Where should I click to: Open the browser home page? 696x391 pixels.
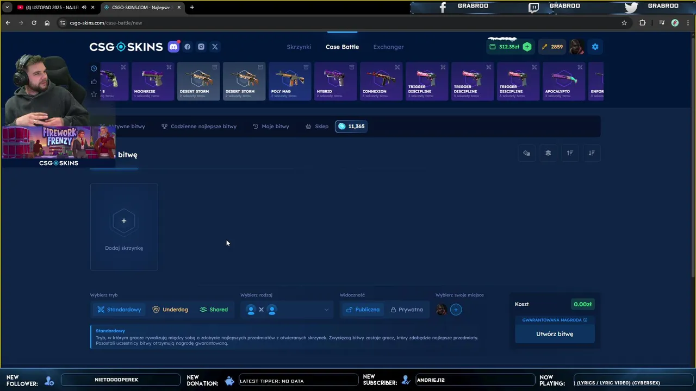click(47, 23)
